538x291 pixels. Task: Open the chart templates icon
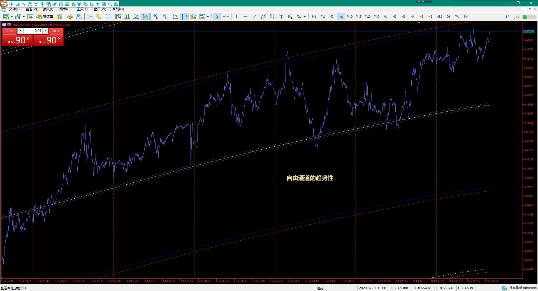pos(202,17)
